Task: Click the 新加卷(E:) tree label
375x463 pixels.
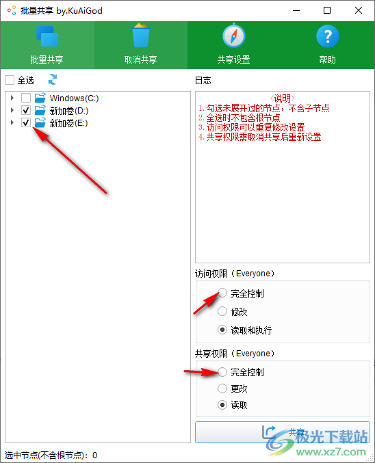Action: [x=68, y=123]
